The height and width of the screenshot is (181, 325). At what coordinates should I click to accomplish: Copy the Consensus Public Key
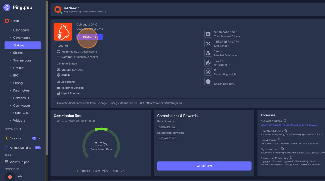291,158
